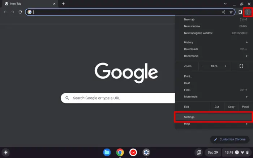Click the Google icon in the address bar
Screen dimensions: 253x158
(30, 12)
